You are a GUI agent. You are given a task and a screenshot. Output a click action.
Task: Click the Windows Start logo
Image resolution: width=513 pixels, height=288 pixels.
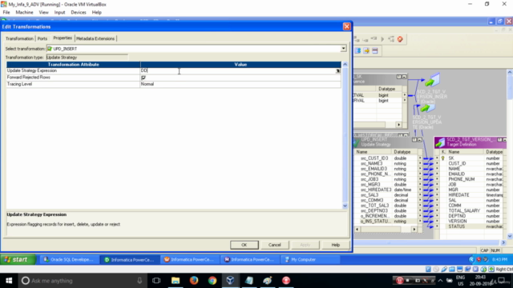(x=9, y=281)
